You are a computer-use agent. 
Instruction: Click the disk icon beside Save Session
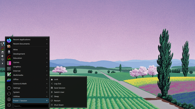(x=52, y=88)
